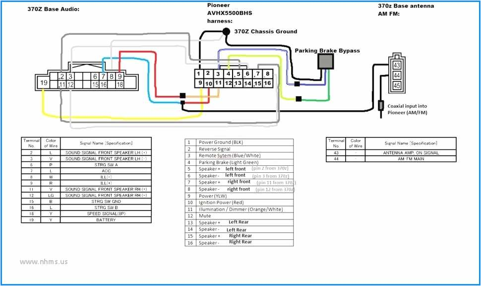This screenshot has height=286, width=481.
Task: Click the "370Z Base Audio:" heading
Action: tap(53, 8)
